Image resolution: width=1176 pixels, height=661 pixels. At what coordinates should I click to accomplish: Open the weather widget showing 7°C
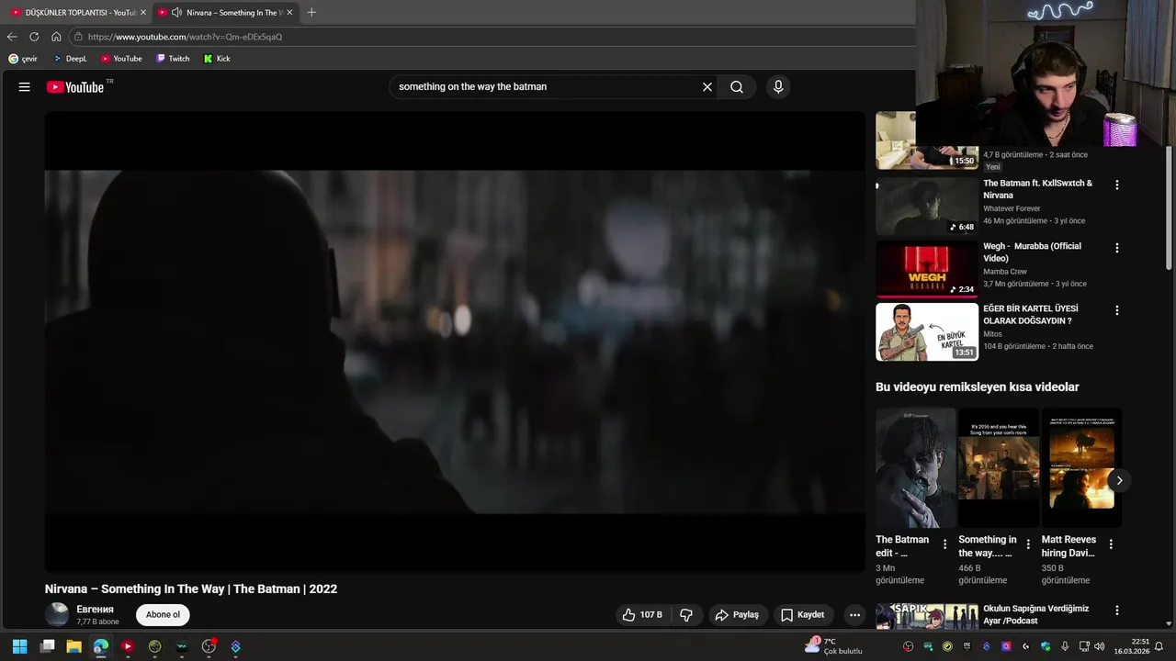(833, 646)
